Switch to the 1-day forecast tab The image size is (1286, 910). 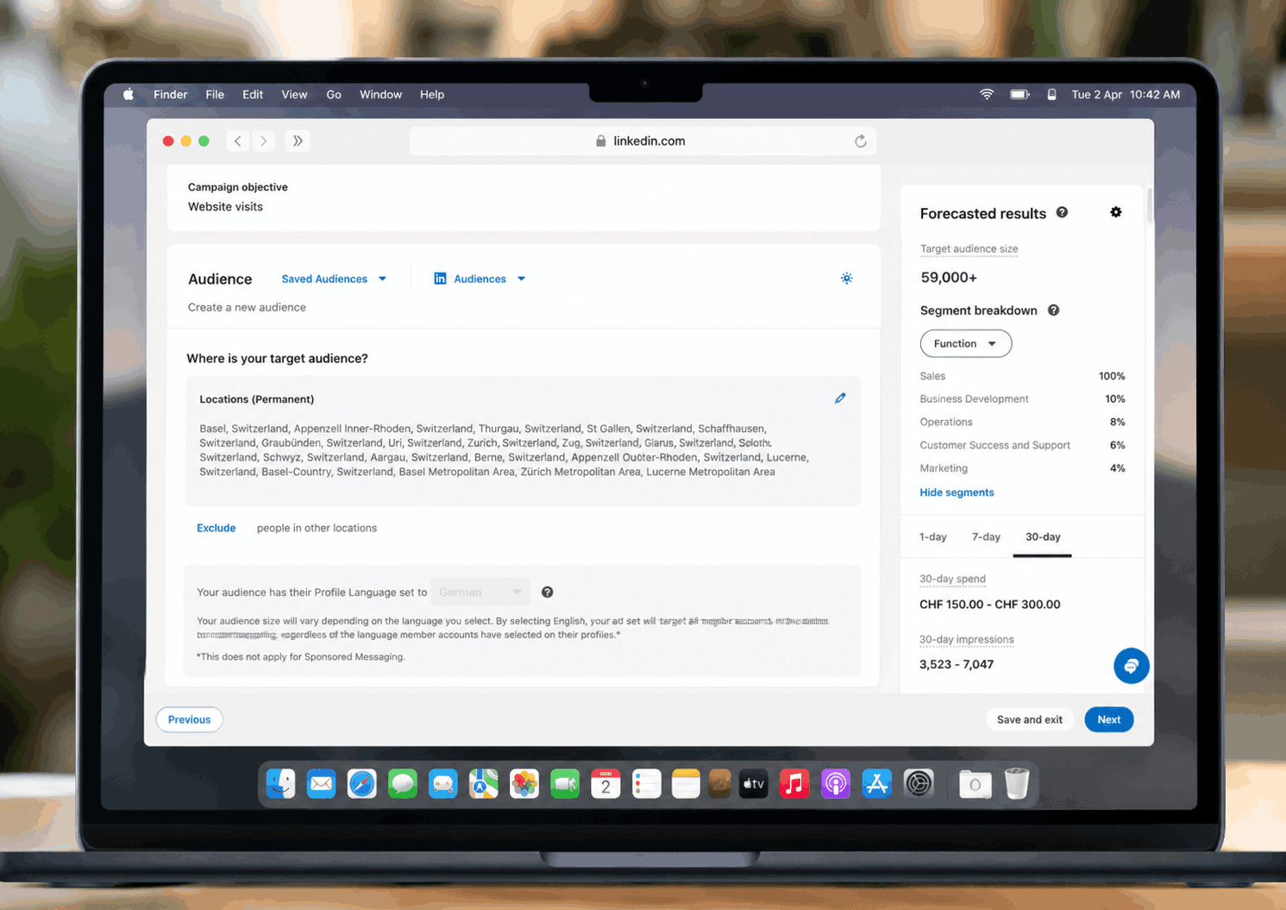[933, 537]
